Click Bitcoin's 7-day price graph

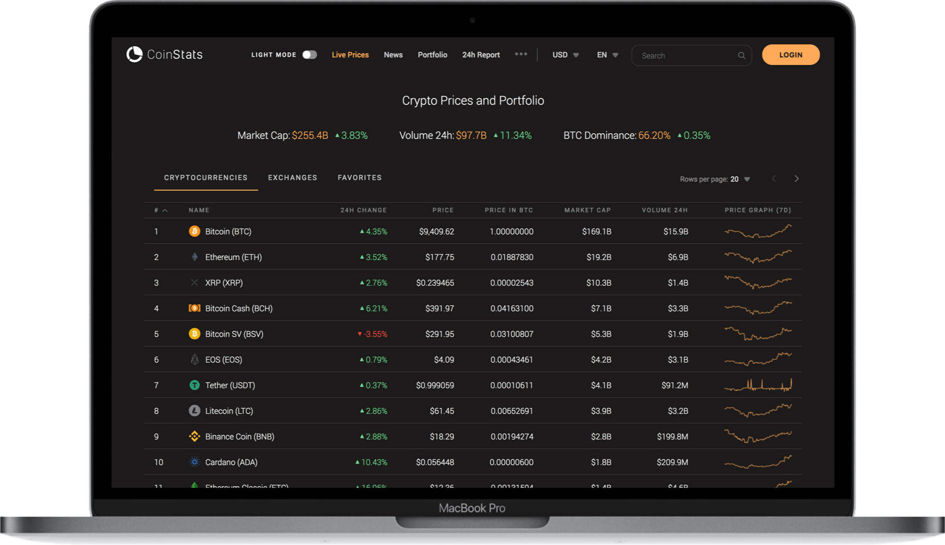click(758, 231)
